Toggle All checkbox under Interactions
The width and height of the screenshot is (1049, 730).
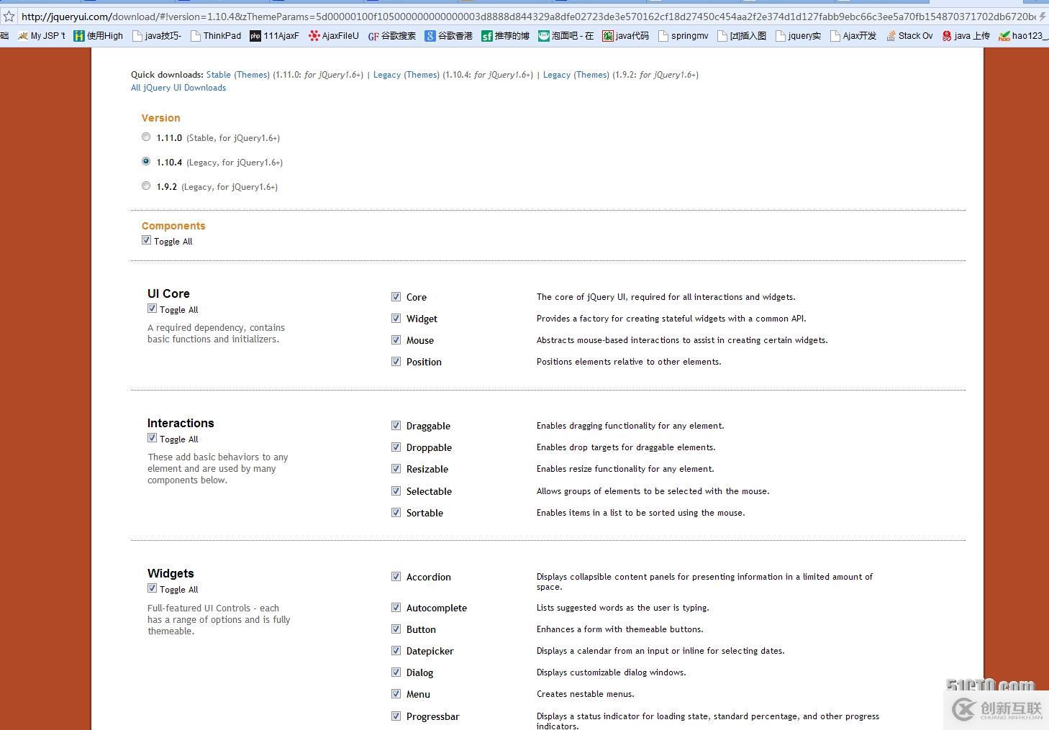152,438
